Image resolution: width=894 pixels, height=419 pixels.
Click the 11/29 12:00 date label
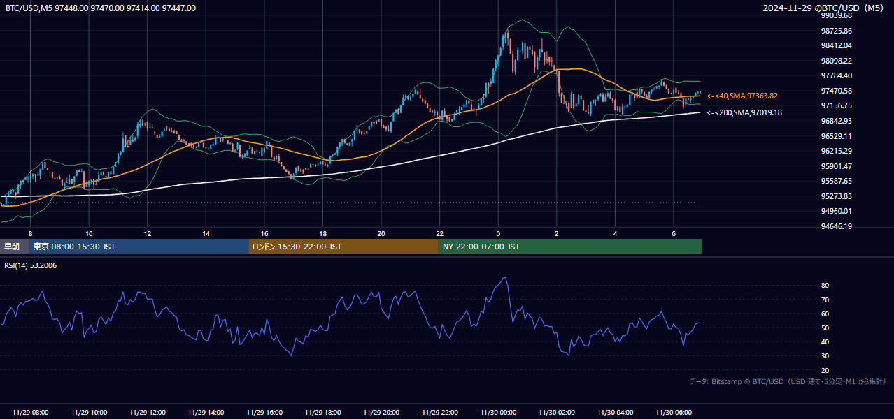tap(148, 413)
